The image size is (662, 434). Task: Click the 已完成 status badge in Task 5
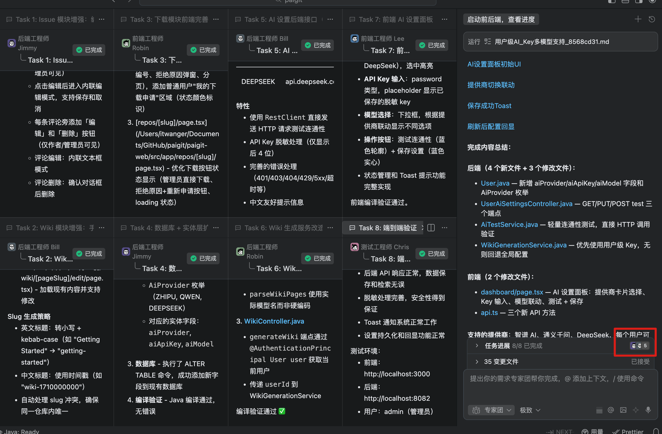(318, 45)
